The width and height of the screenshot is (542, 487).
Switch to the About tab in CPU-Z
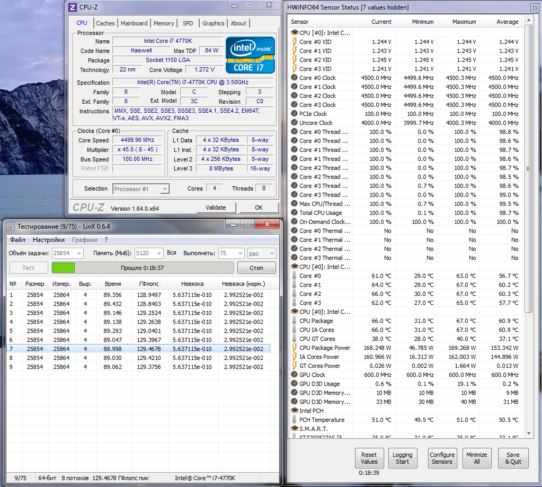[x=238, y=23]
